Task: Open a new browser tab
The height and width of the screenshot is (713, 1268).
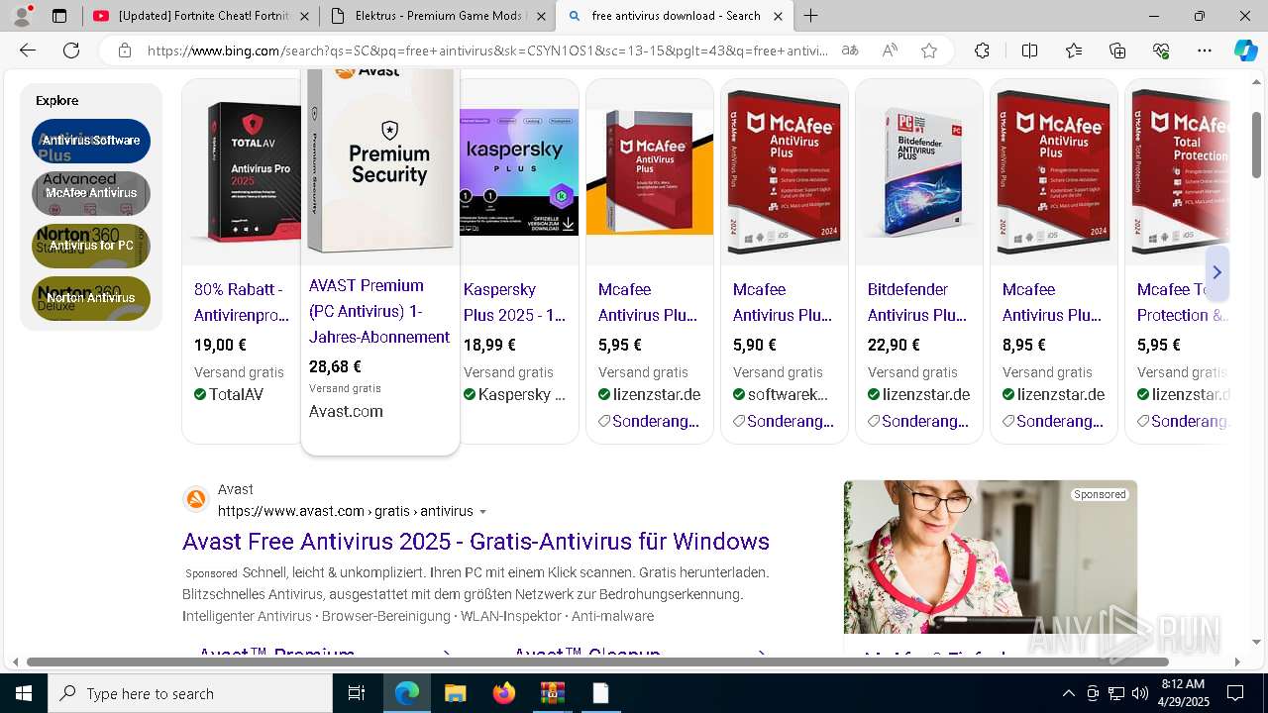Action: [810, 16]
